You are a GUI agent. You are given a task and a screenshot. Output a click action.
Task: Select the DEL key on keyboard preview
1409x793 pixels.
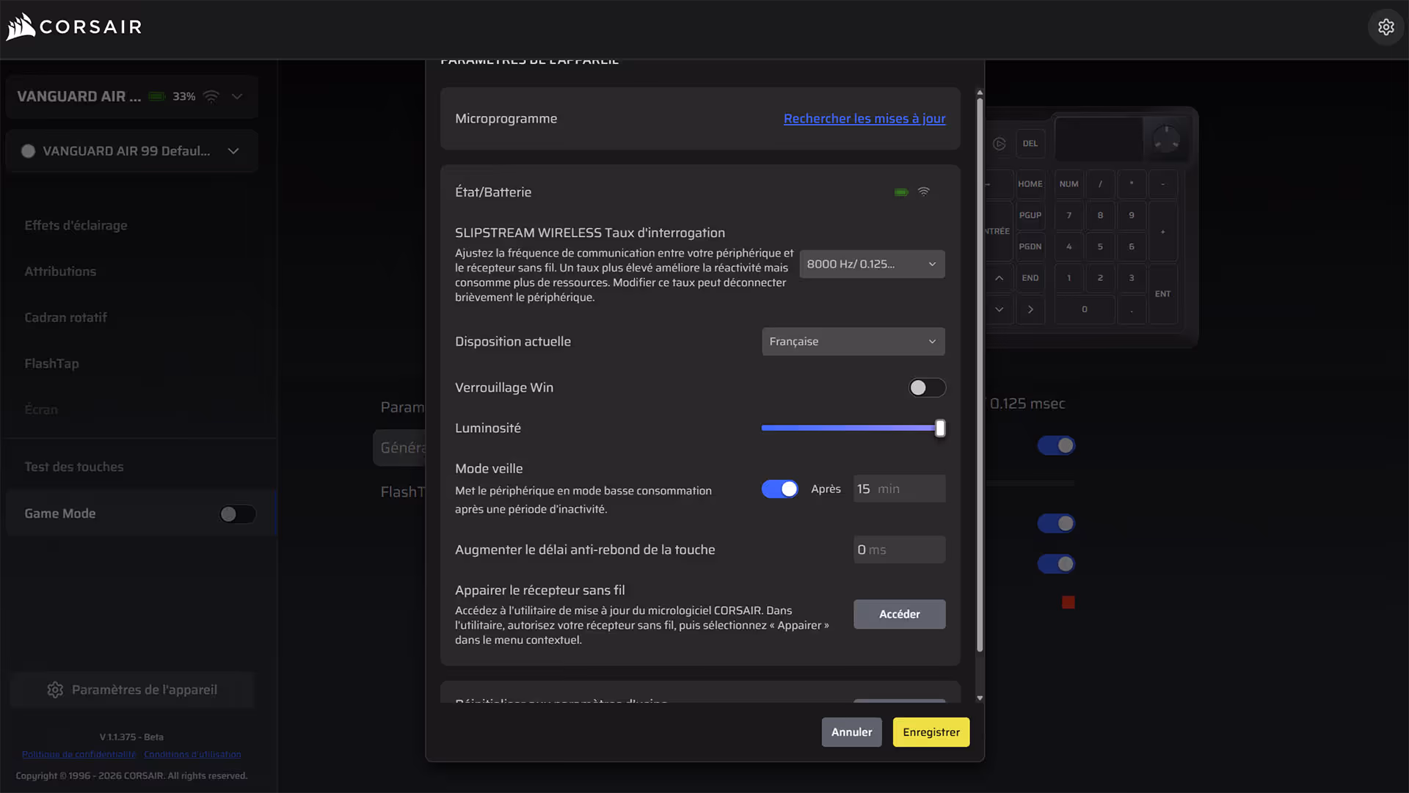click(x=1030, y=144)
